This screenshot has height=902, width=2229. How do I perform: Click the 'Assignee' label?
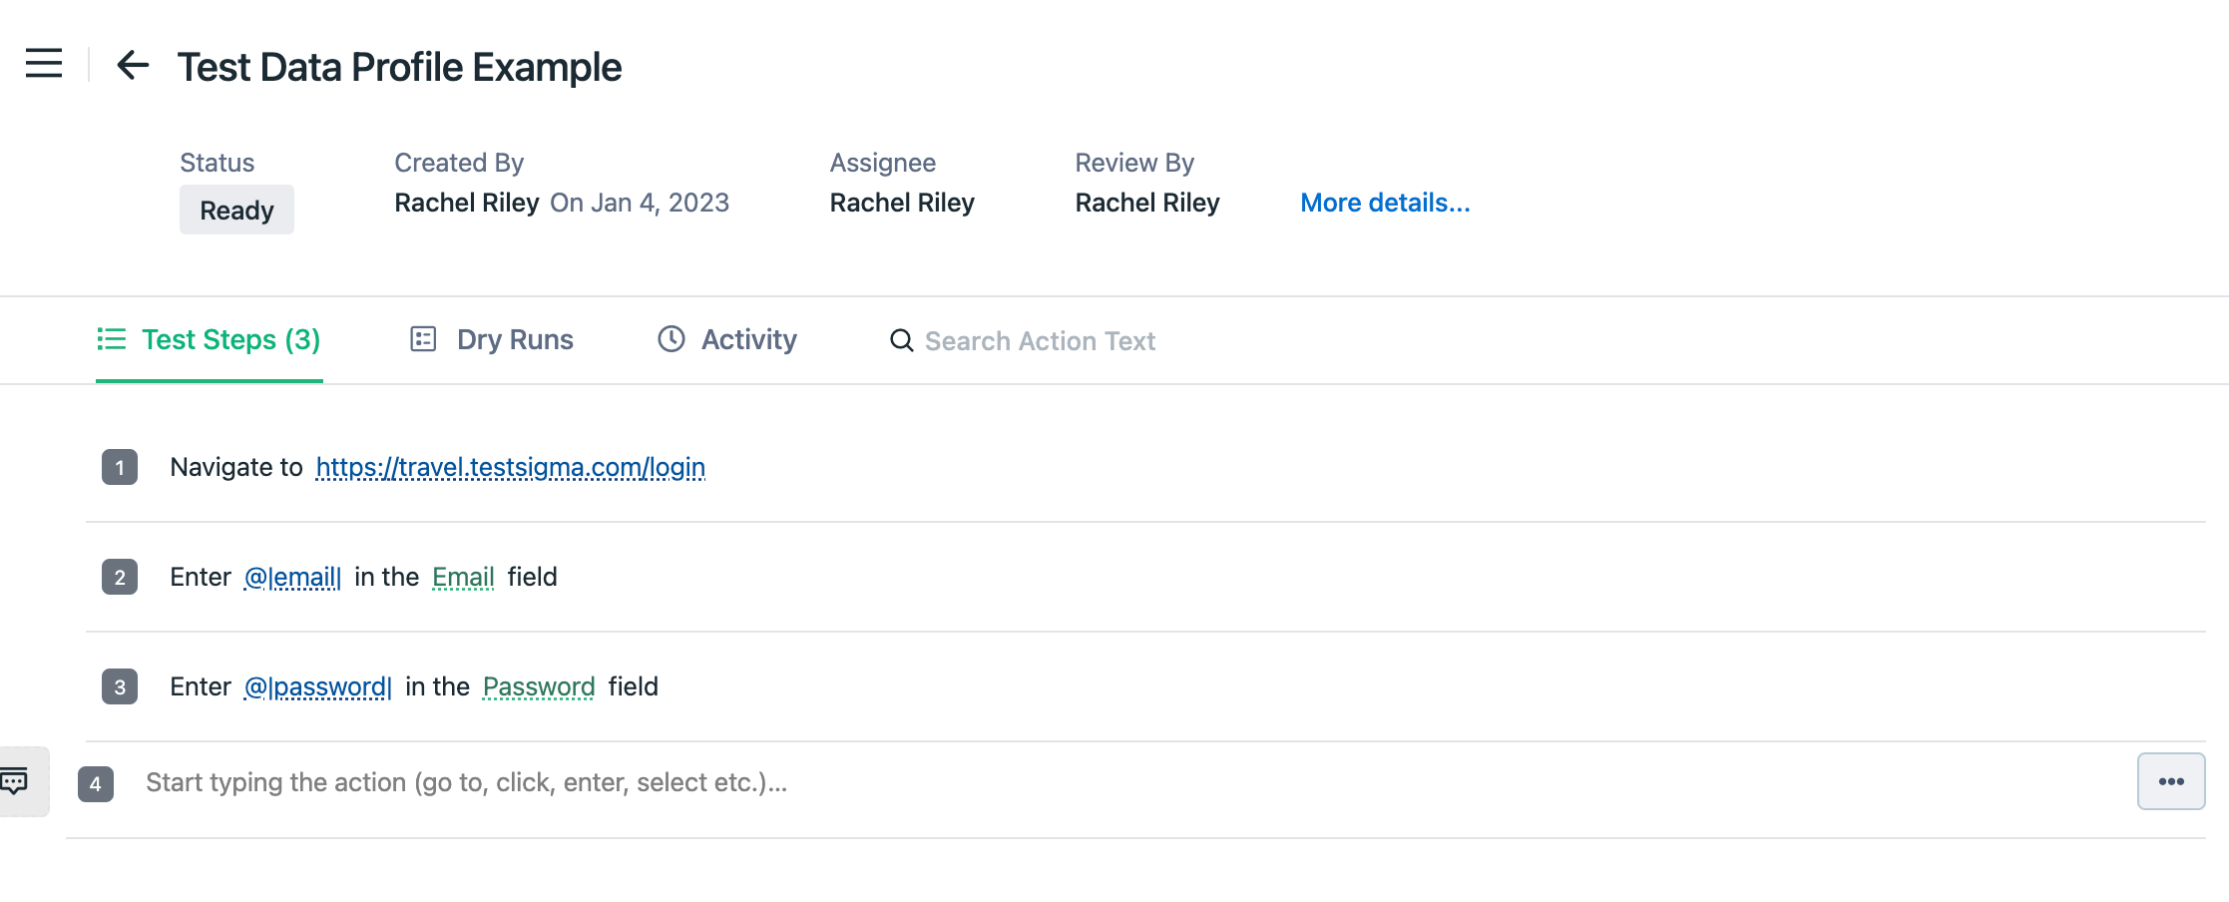(883, 163)
